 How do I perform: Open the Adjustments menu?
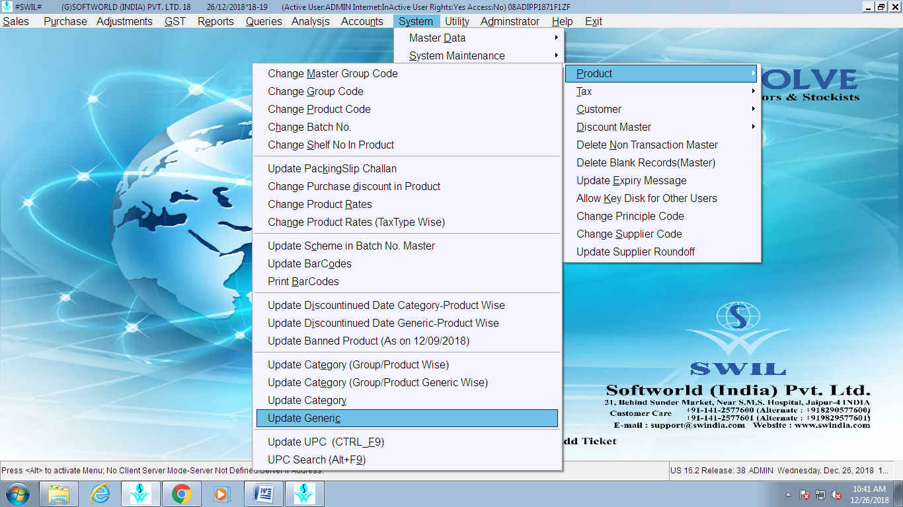pyautogui.click(x=124, y=21)
